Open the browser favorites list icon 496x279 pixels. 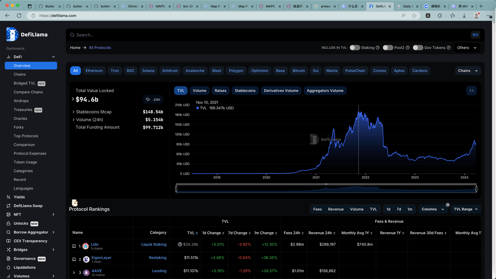tap(452, 15)
